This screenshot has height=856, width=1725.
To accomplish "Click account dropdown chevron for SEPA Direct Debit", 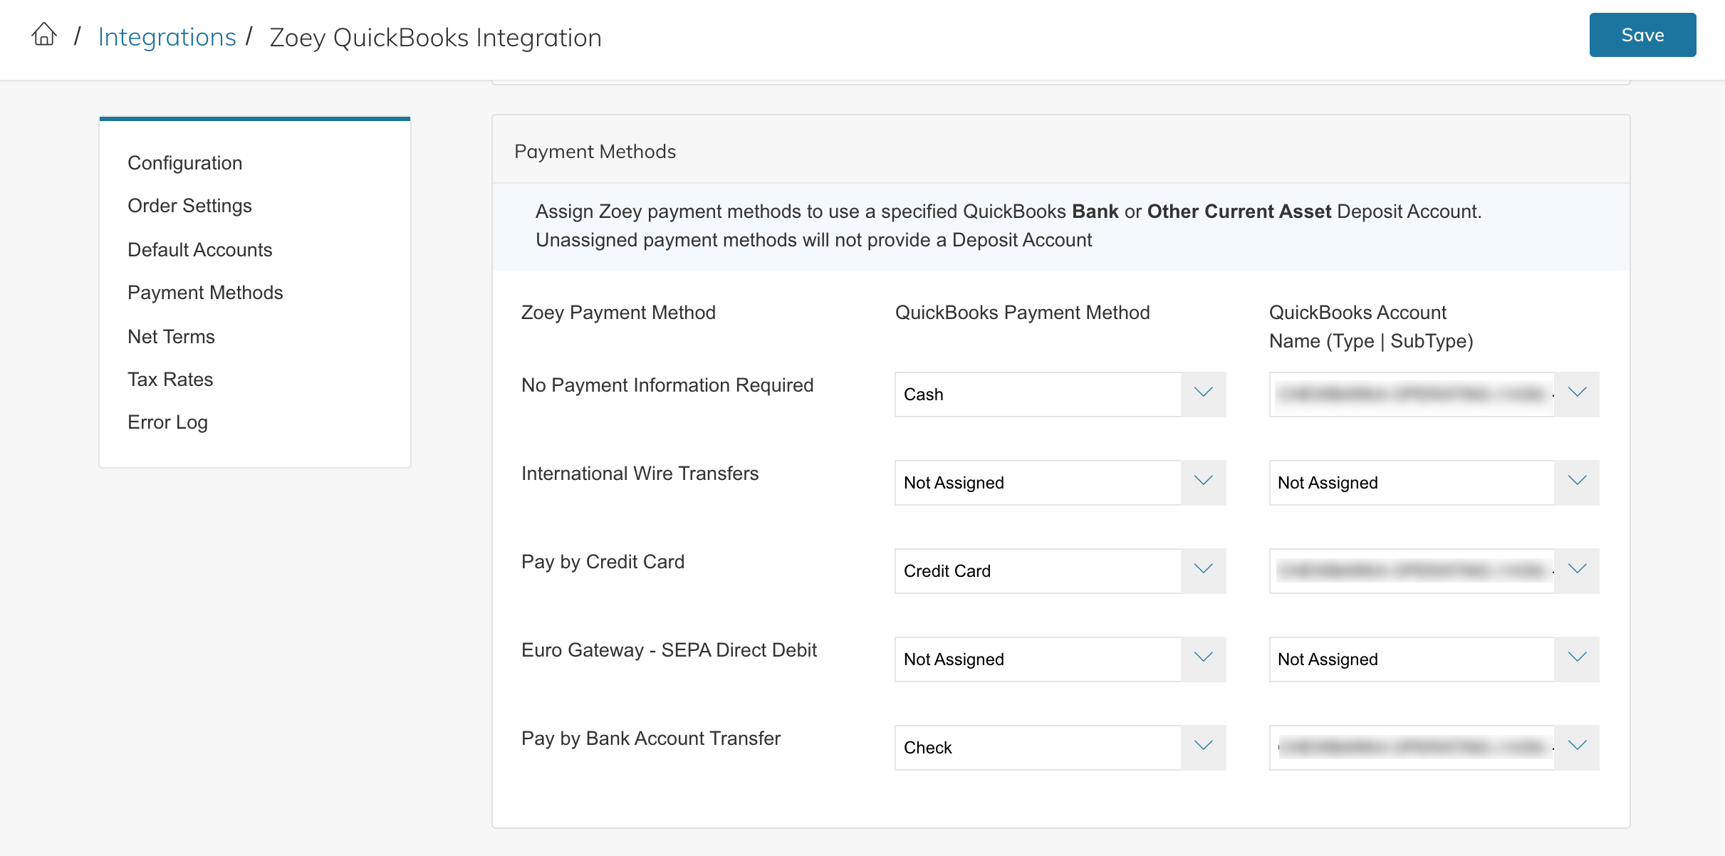I will pyautogui.click(x=1577, y=658).
